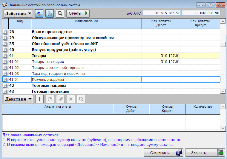This screenshot has height=159, width=227.
Task: Click the row icon for account 40
Action: click(5, 50)
